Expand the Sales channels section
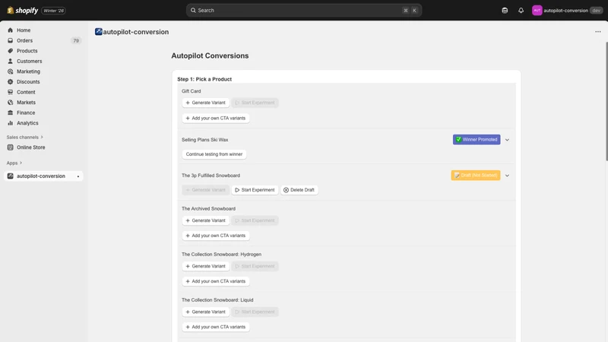Viewport: 608px width, 342px height. point(25,138)
